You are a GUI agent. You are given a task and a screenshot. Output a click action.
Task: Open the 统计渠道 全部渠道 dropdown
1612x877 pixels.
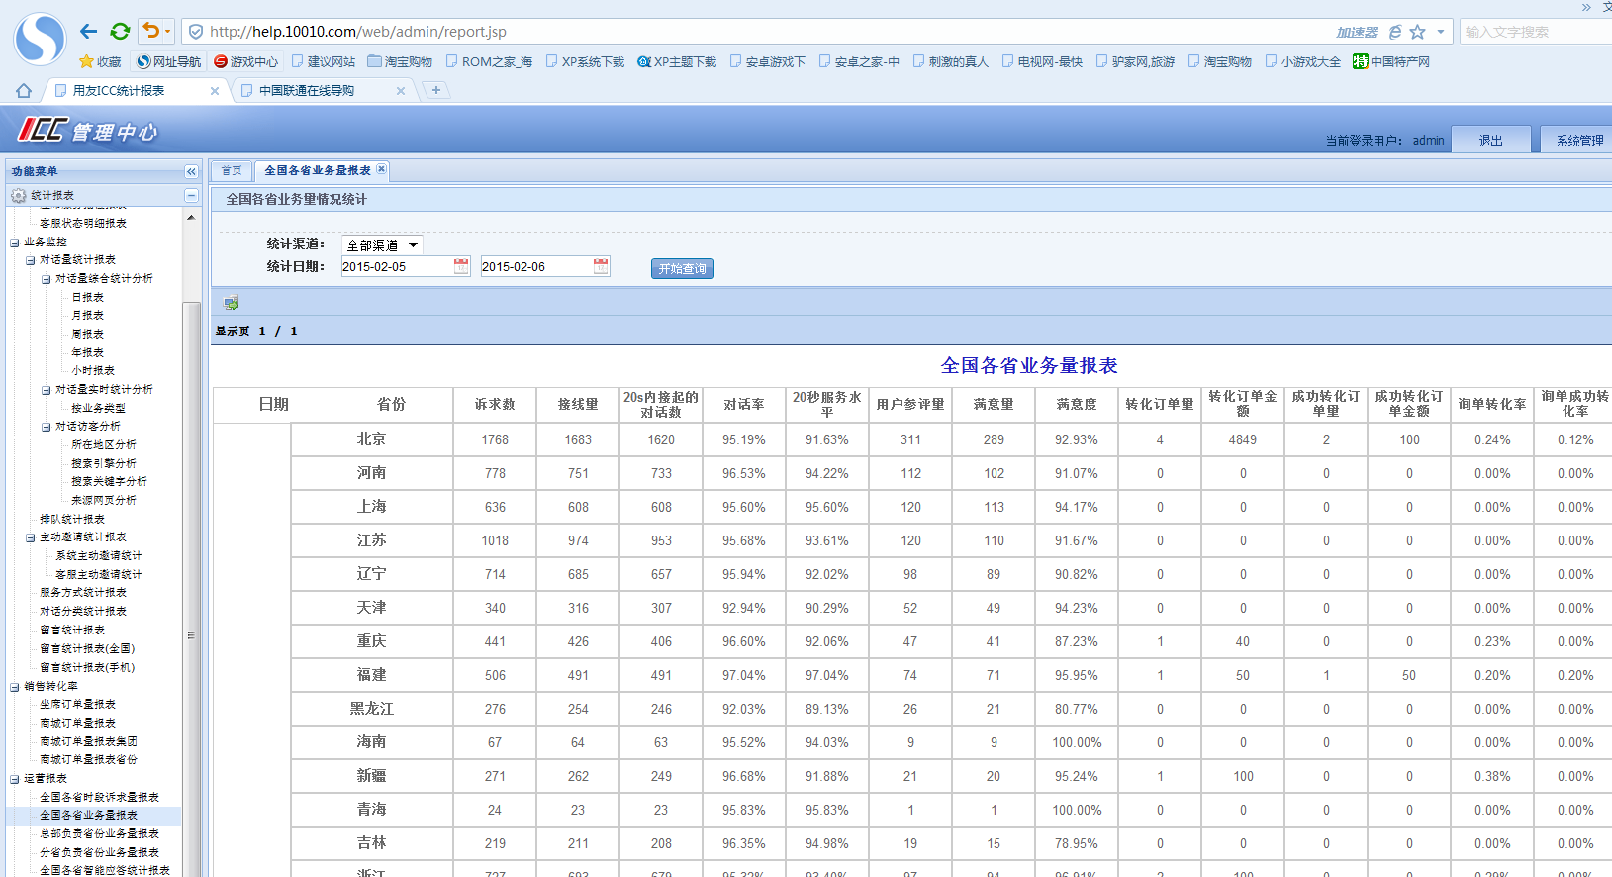pyautogui.click(x=382, y=244)
